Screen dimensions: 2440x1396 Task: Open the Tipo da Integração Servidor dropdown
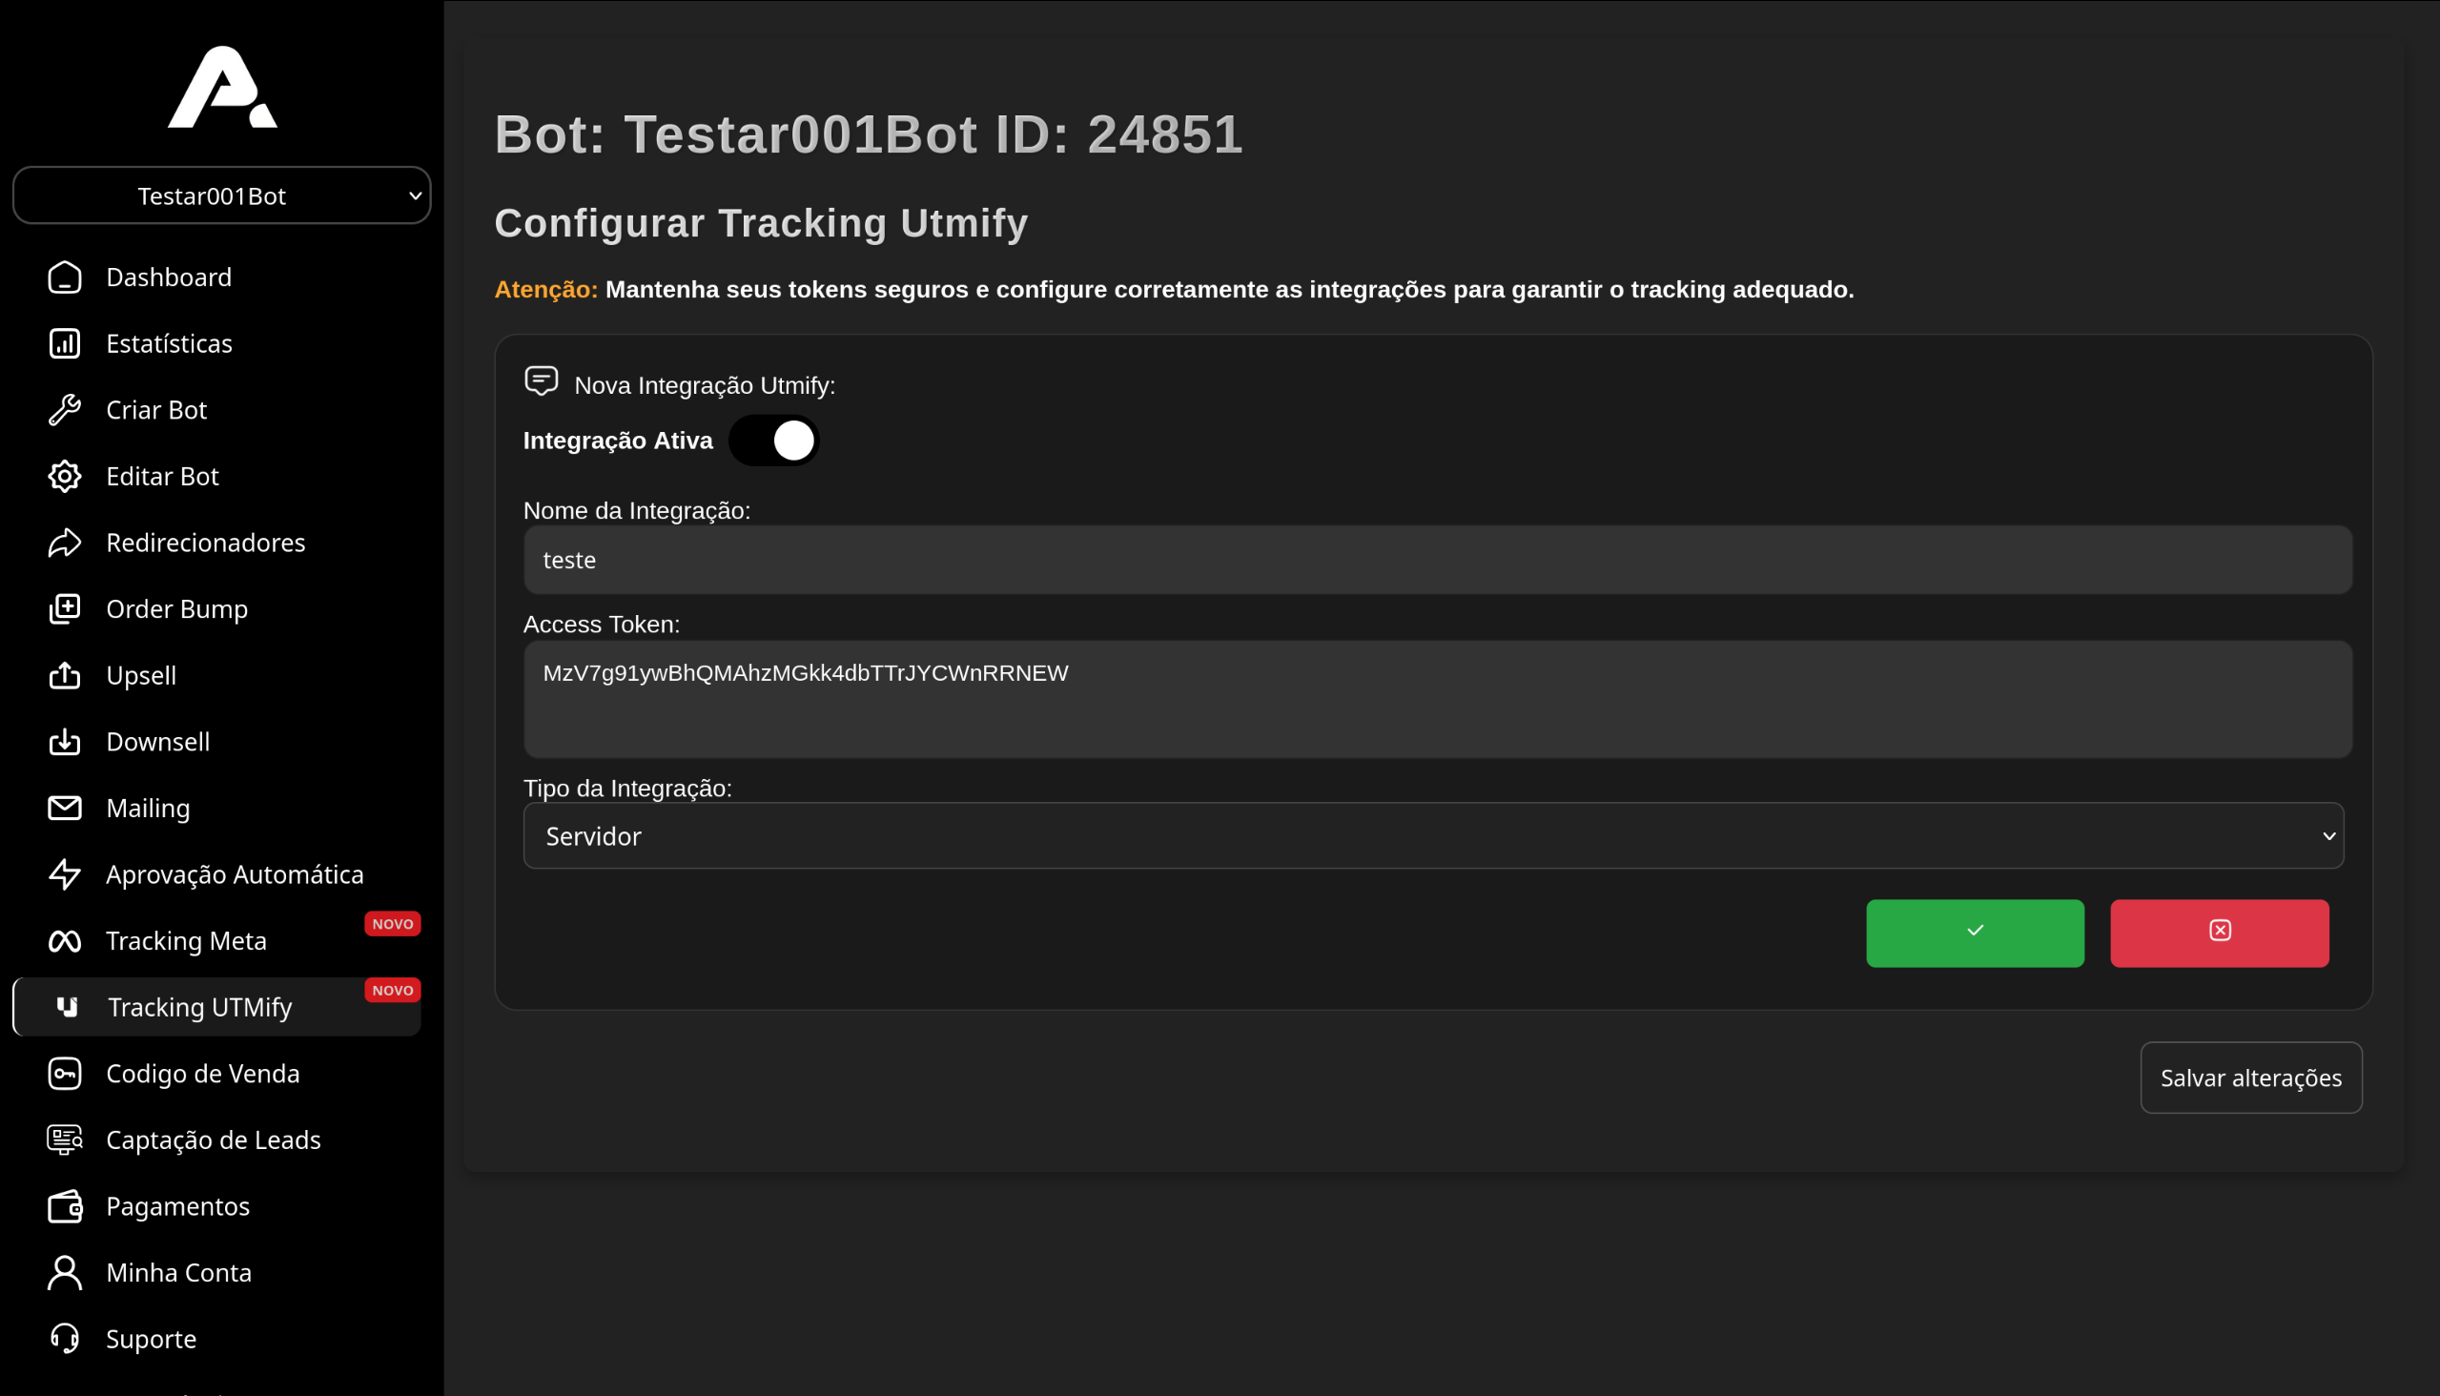click(x=1433, y=836)
